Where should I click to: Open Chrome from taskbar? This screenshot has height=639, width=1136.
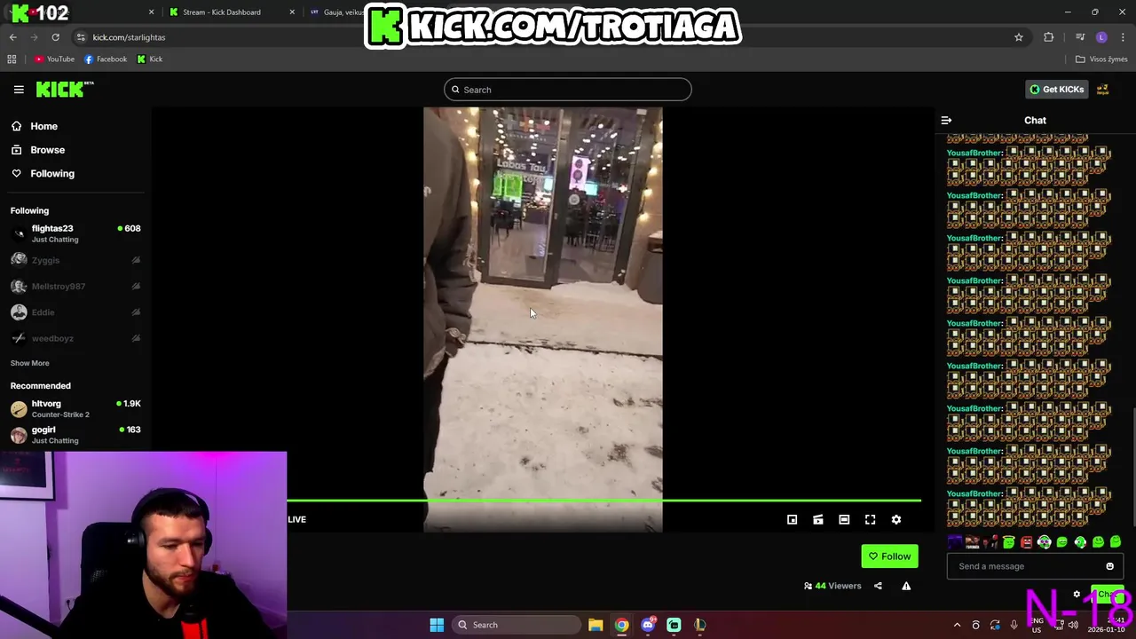[622, 625]
